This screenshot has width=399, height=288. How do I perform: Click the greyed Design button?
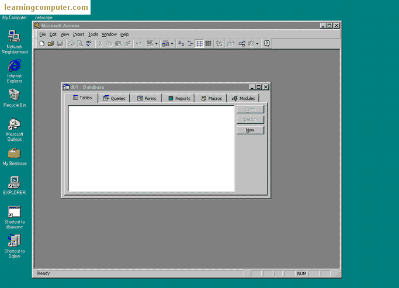click(250, 120)
